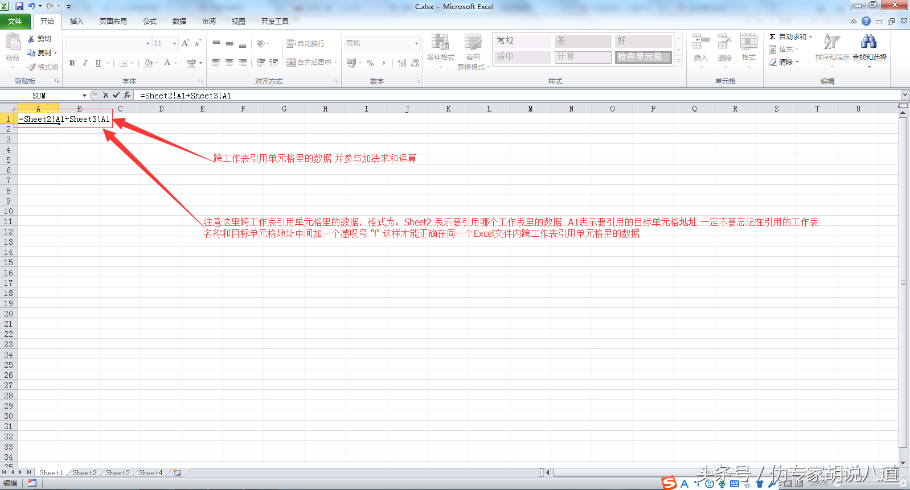Open the font name dropdown

pos(147,43)
